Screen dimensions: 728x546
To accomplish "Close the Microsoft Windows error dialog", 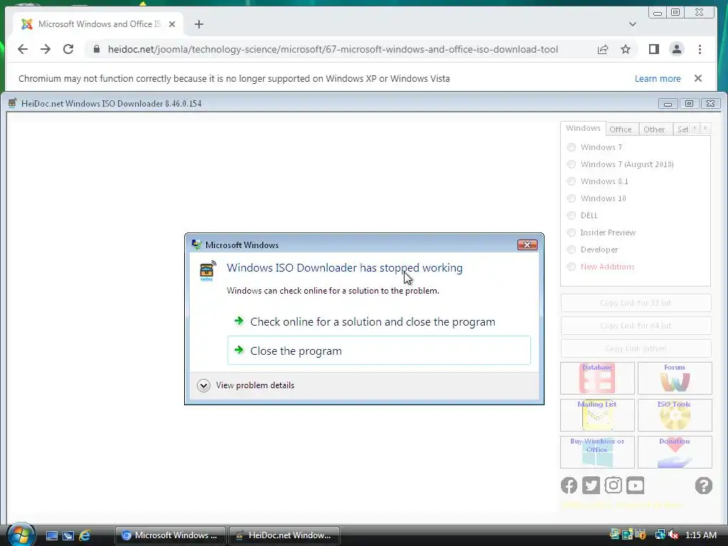I will click(x=527, y=245).
